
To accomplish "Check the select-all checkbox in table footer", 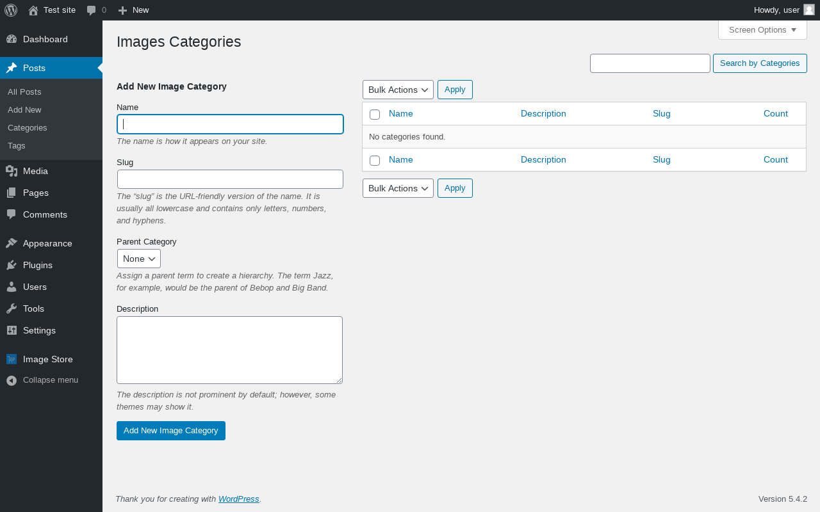I will (x=375, y=161).
